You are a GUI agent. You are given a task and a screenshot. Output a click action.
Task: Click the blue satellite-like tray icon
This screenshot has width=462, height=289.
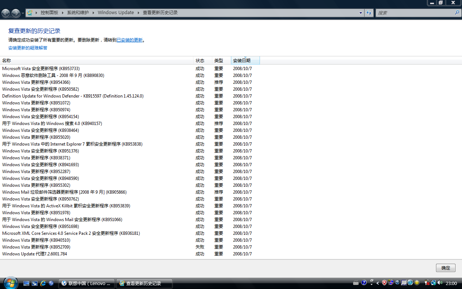[x=397, y=283]
